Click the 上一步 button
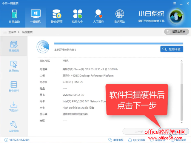The height and width of the screenshot is (143, 191). 139,131
